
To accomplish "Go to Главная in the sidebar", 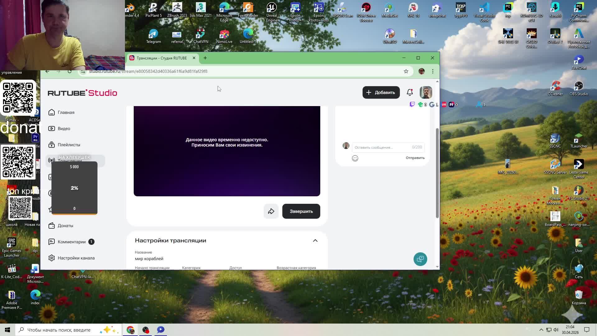I will coord(66,112).
